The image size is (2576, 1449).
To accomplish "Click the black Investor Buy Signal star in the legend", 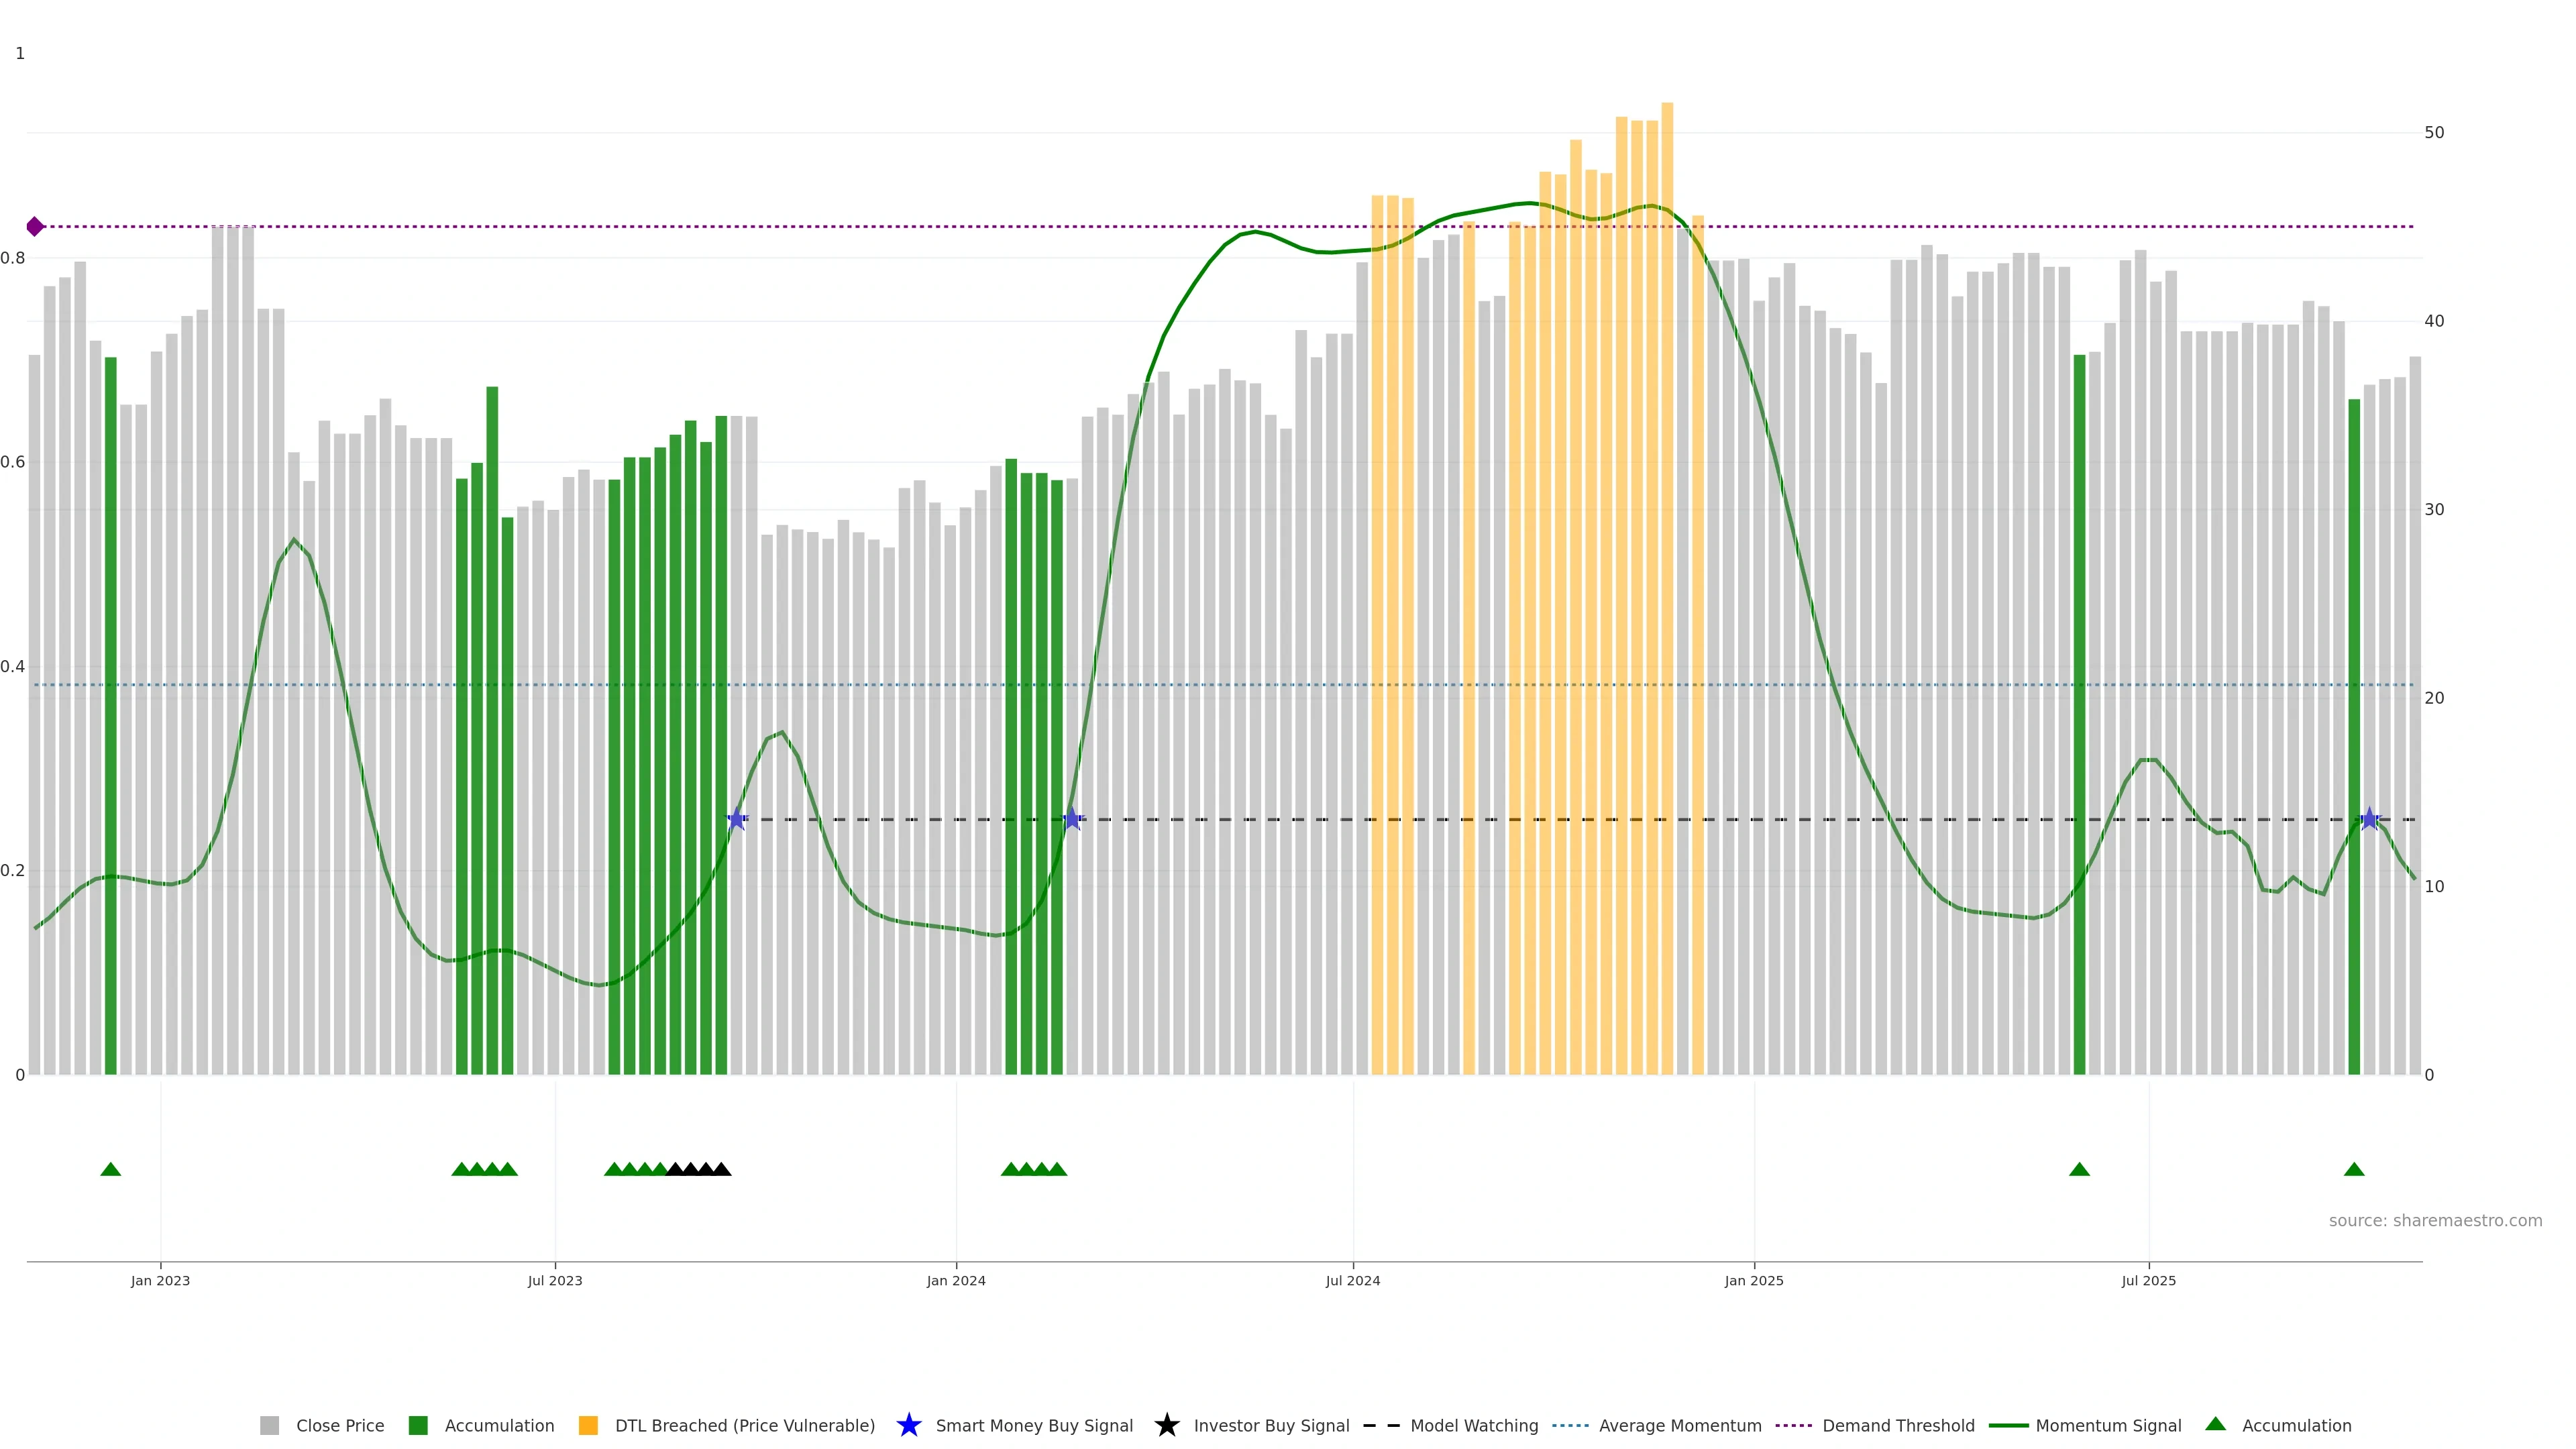I will click(x=1166, y=1426).
